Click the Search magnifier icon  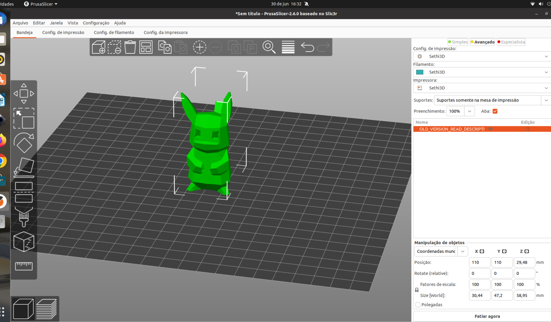tap(269, 47)
